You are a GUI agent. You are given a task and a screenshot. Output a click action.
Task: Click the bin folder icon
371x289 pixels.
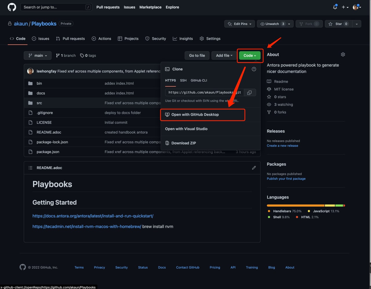pos(30,83)
